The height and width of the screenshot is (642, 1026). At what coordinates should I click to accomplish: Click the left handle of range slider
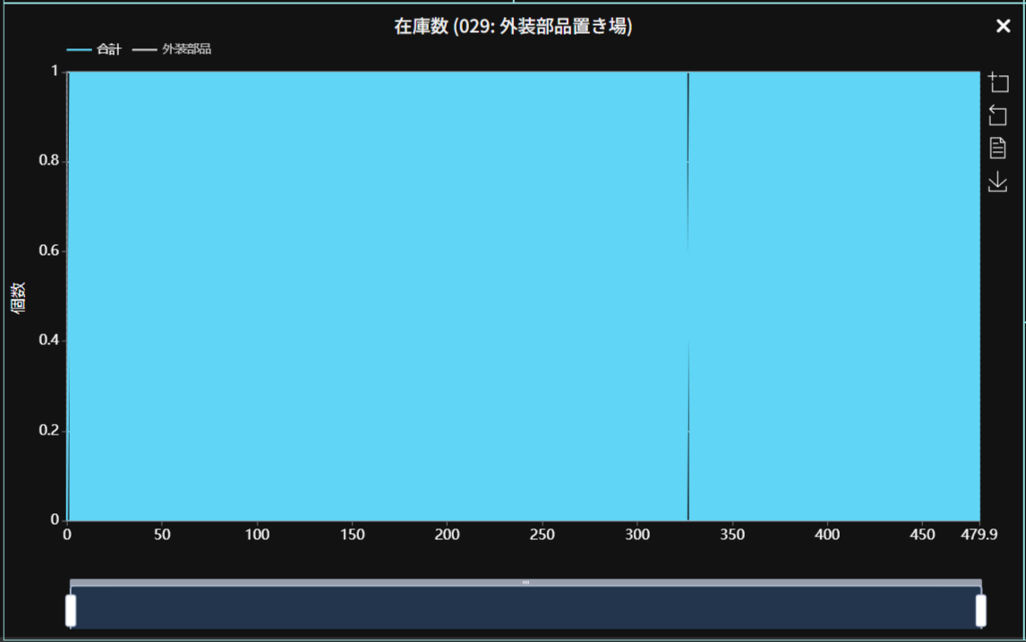click(71, 611)
